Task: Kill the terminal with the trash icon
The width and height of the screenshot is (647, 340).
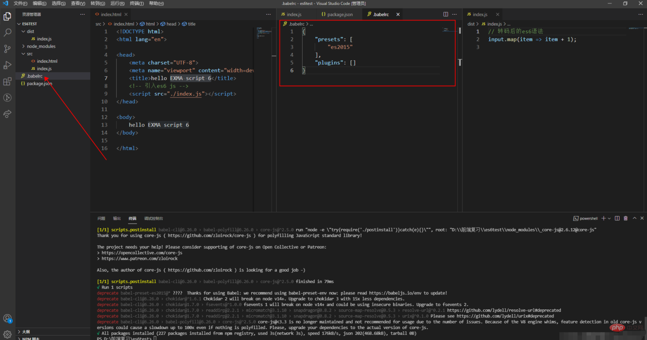Action: tap(625, 218)
